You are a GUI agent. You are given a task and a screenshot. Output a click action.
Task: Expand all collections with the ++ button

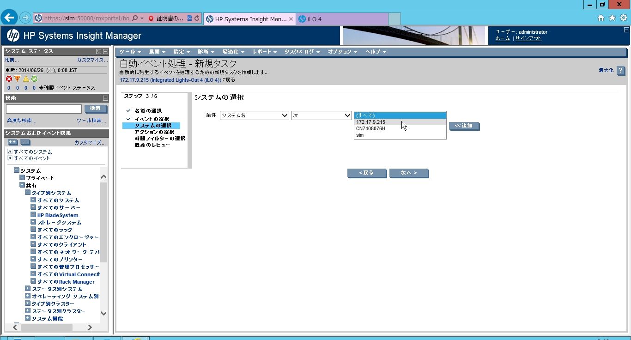coord(12,142)
